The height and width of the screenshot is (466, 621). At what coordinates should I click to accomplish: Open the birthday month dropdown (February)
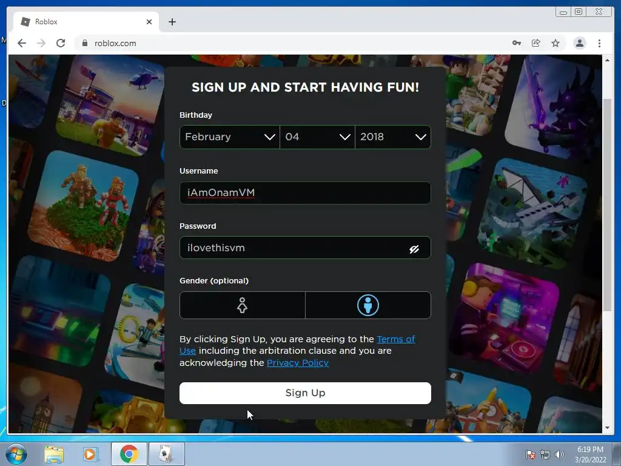pos(230,137)
